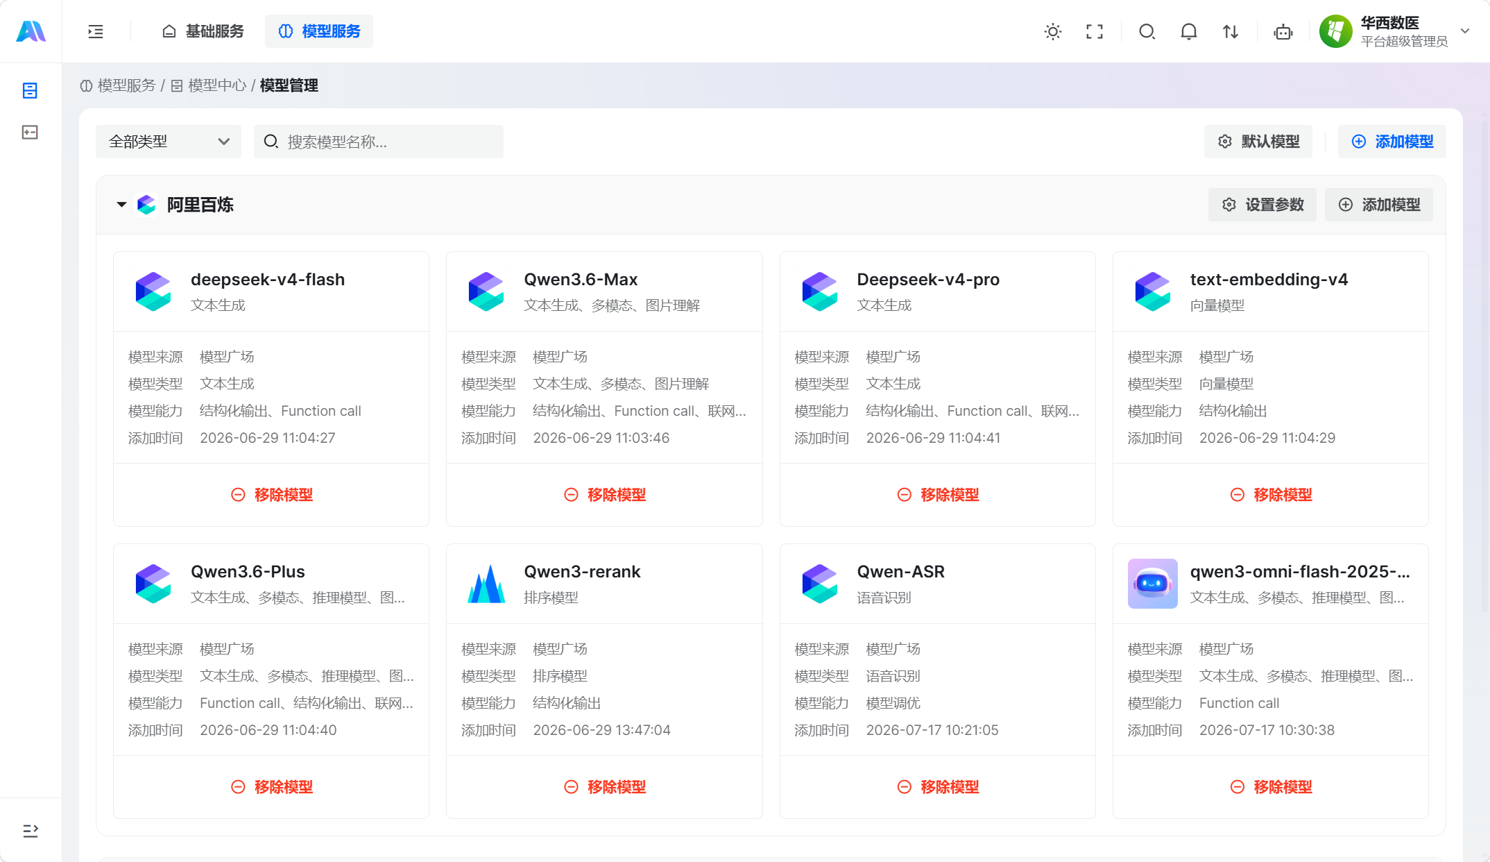Viewport: 1490px width, 862px height.
Task: Click timestamp 2026-07-17 10:30:38
Action: pyautogui.click(x=1267, y=730)
